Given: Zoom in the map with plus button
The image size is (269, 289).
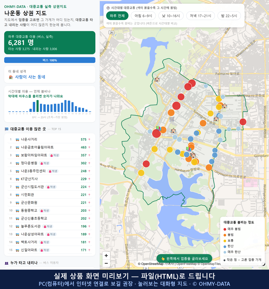Looking at the screenshot, I should (106, 256).
